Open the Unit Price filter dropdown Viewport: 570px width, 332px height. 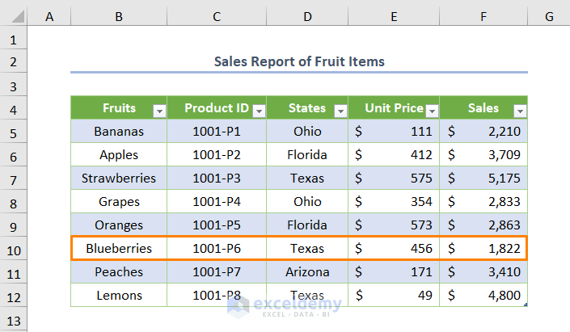432,111
